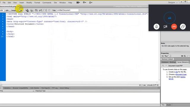Switch to Split view
190x107 pixels.
point(7,10)
